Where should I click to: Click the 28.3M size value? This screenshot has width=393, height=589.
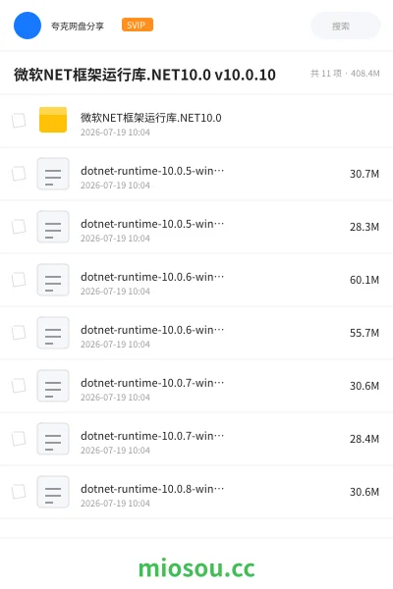click(365, 227)
